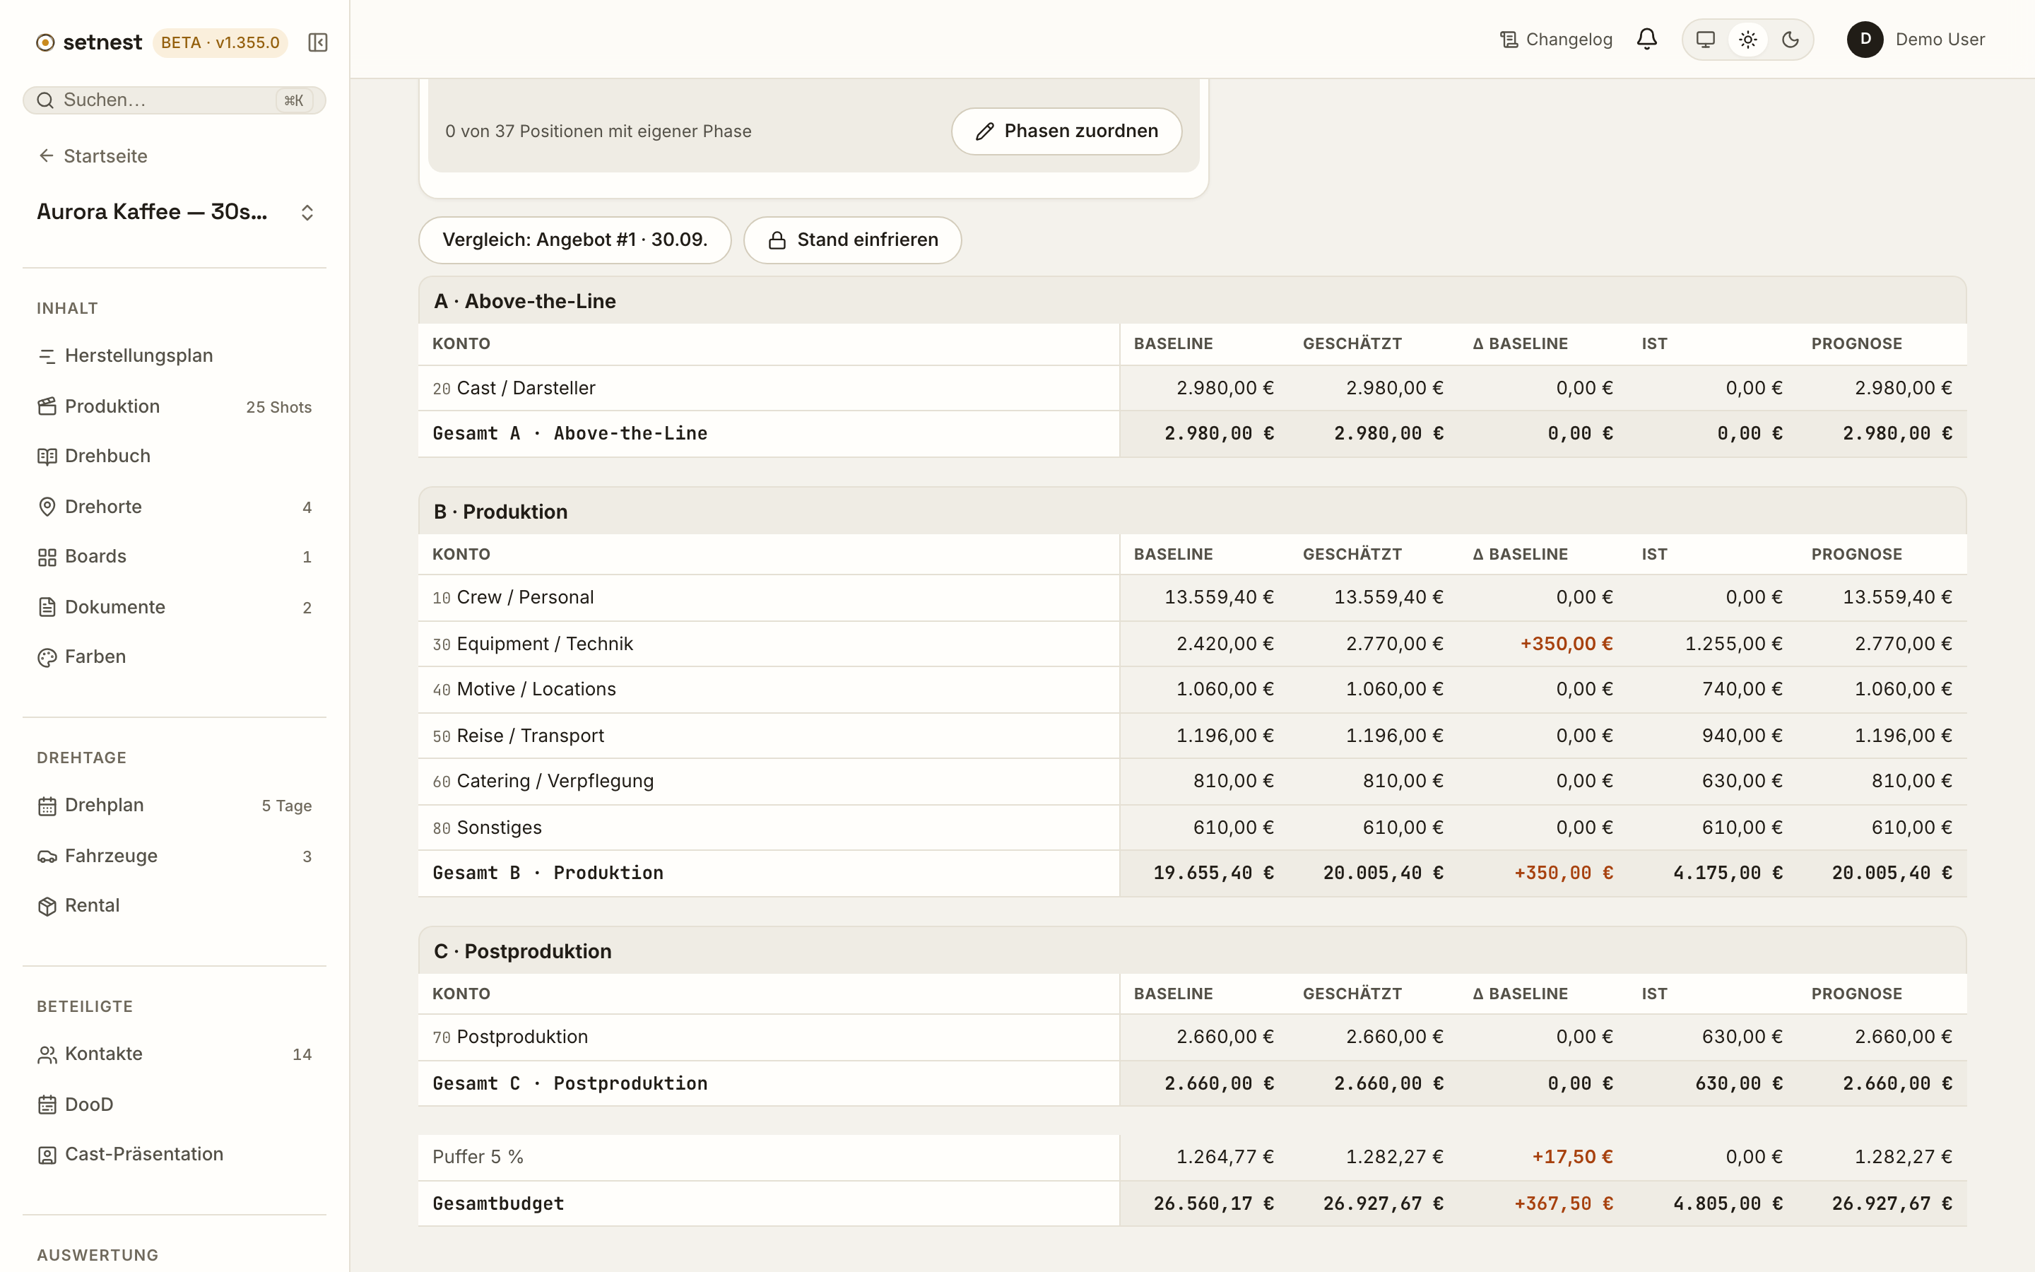Click the DooD calendar icon
The width and height of the screenshot is (2035, 1272).
click(47, 1105)
